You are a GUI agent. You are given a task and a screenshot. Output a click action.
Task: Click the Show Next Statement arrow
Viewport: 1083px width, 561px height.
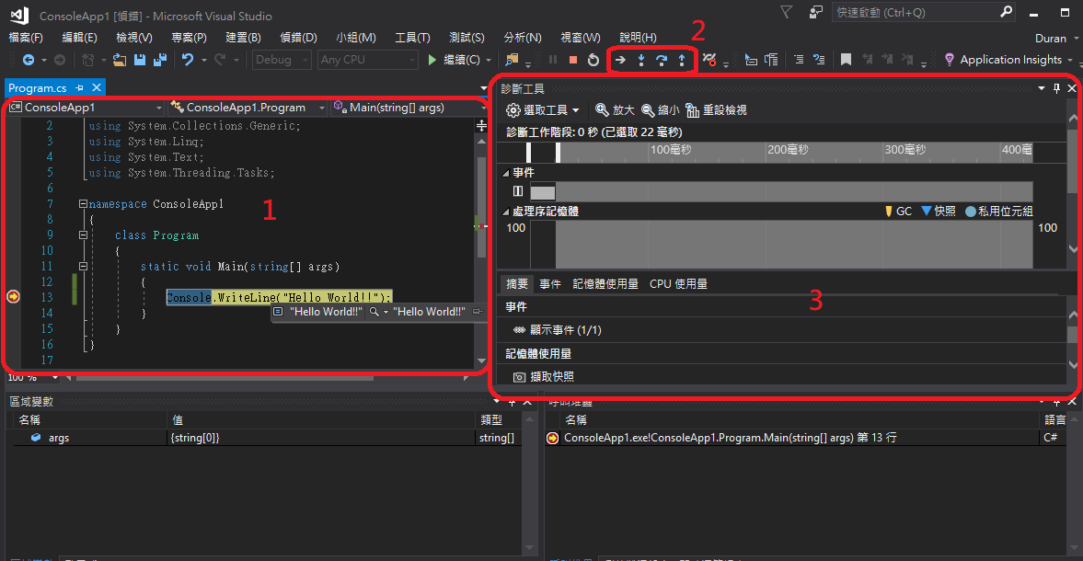click(620, 60)
